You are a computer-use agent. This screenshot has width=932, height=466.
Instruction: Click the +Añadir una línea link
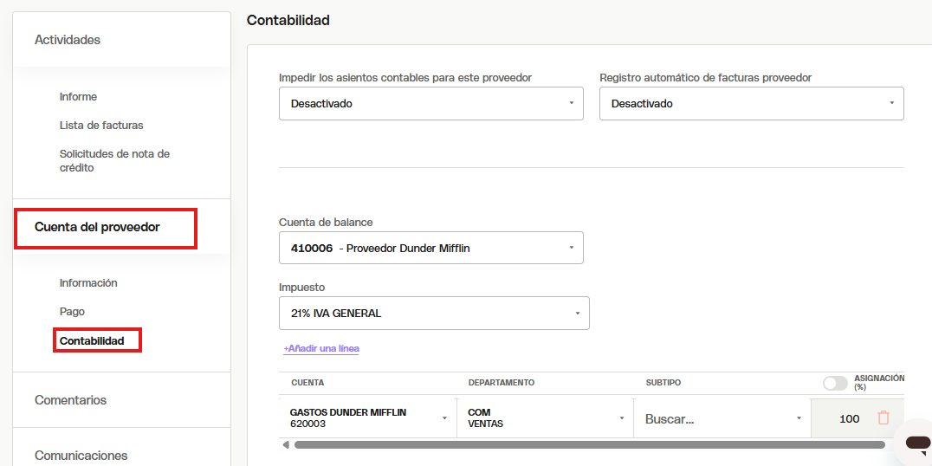tap(321, 348)
